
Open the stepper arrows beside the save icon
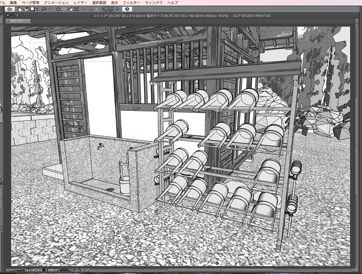37,10
